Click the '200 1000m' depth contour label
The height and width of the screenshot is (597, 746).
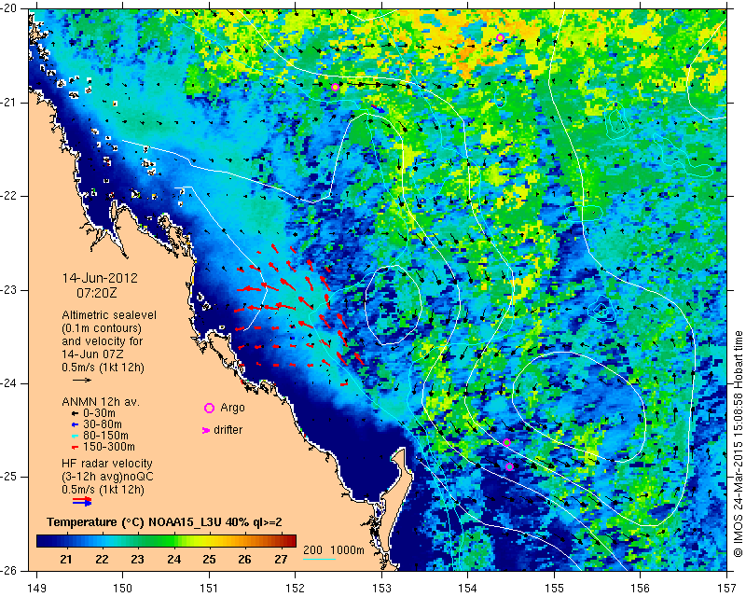334,550
